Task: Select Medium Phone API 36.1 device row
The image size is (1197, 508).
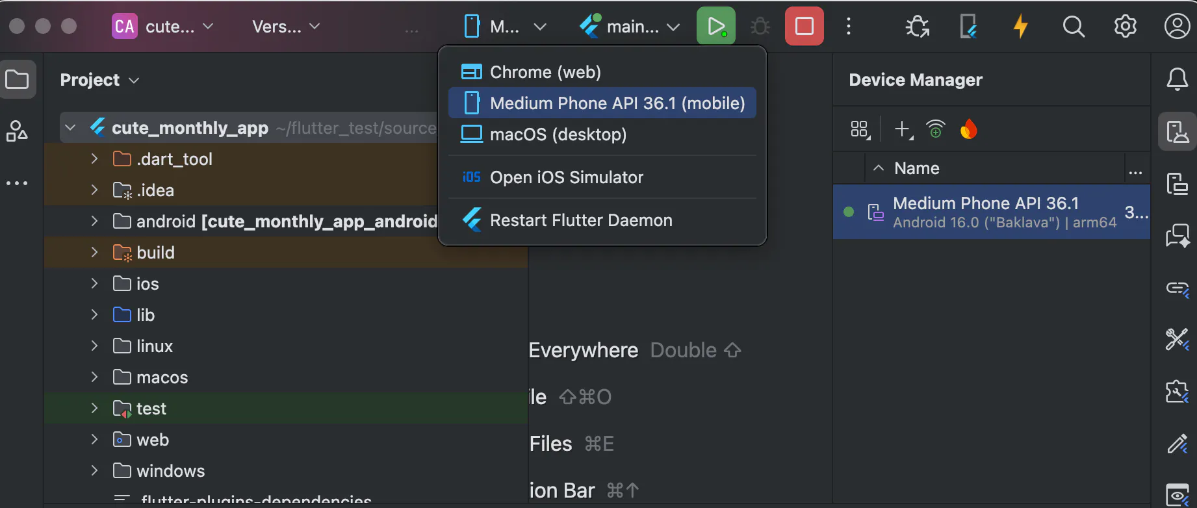Action: 985,212
